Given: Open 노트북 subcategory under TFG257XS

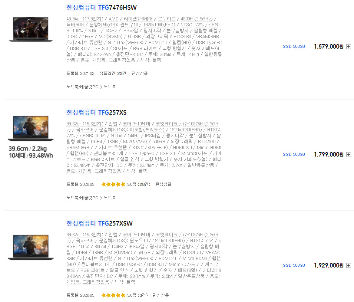Looking at the screenshot, I should (110, 198).
